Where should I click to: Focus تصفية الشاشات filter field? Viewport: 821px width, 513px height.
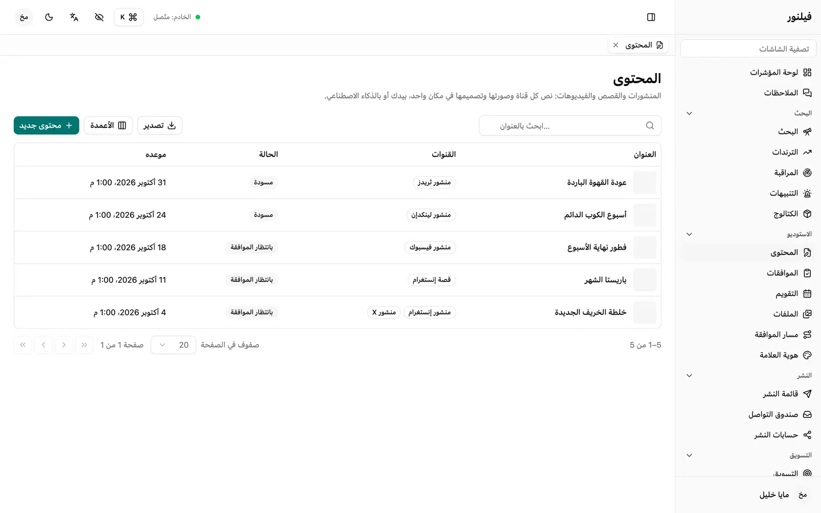(748, 49)
